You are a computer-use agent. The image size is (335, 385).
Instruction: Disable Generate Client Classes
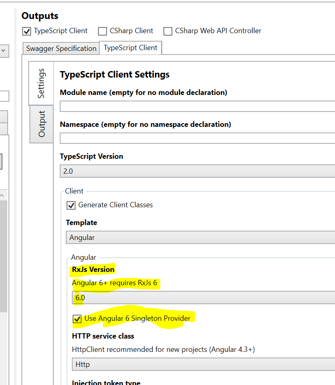click(x=71, y=205)
